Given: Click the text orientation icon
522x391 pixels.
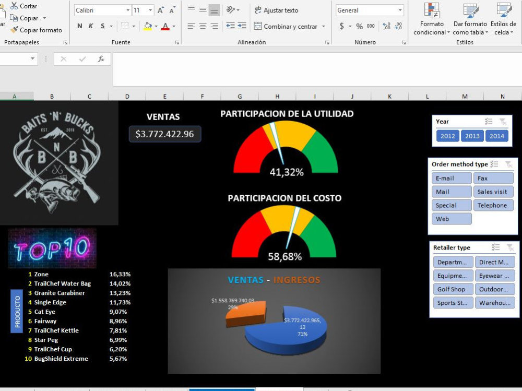Looking at the screenshot, I should tap(230, 10).
